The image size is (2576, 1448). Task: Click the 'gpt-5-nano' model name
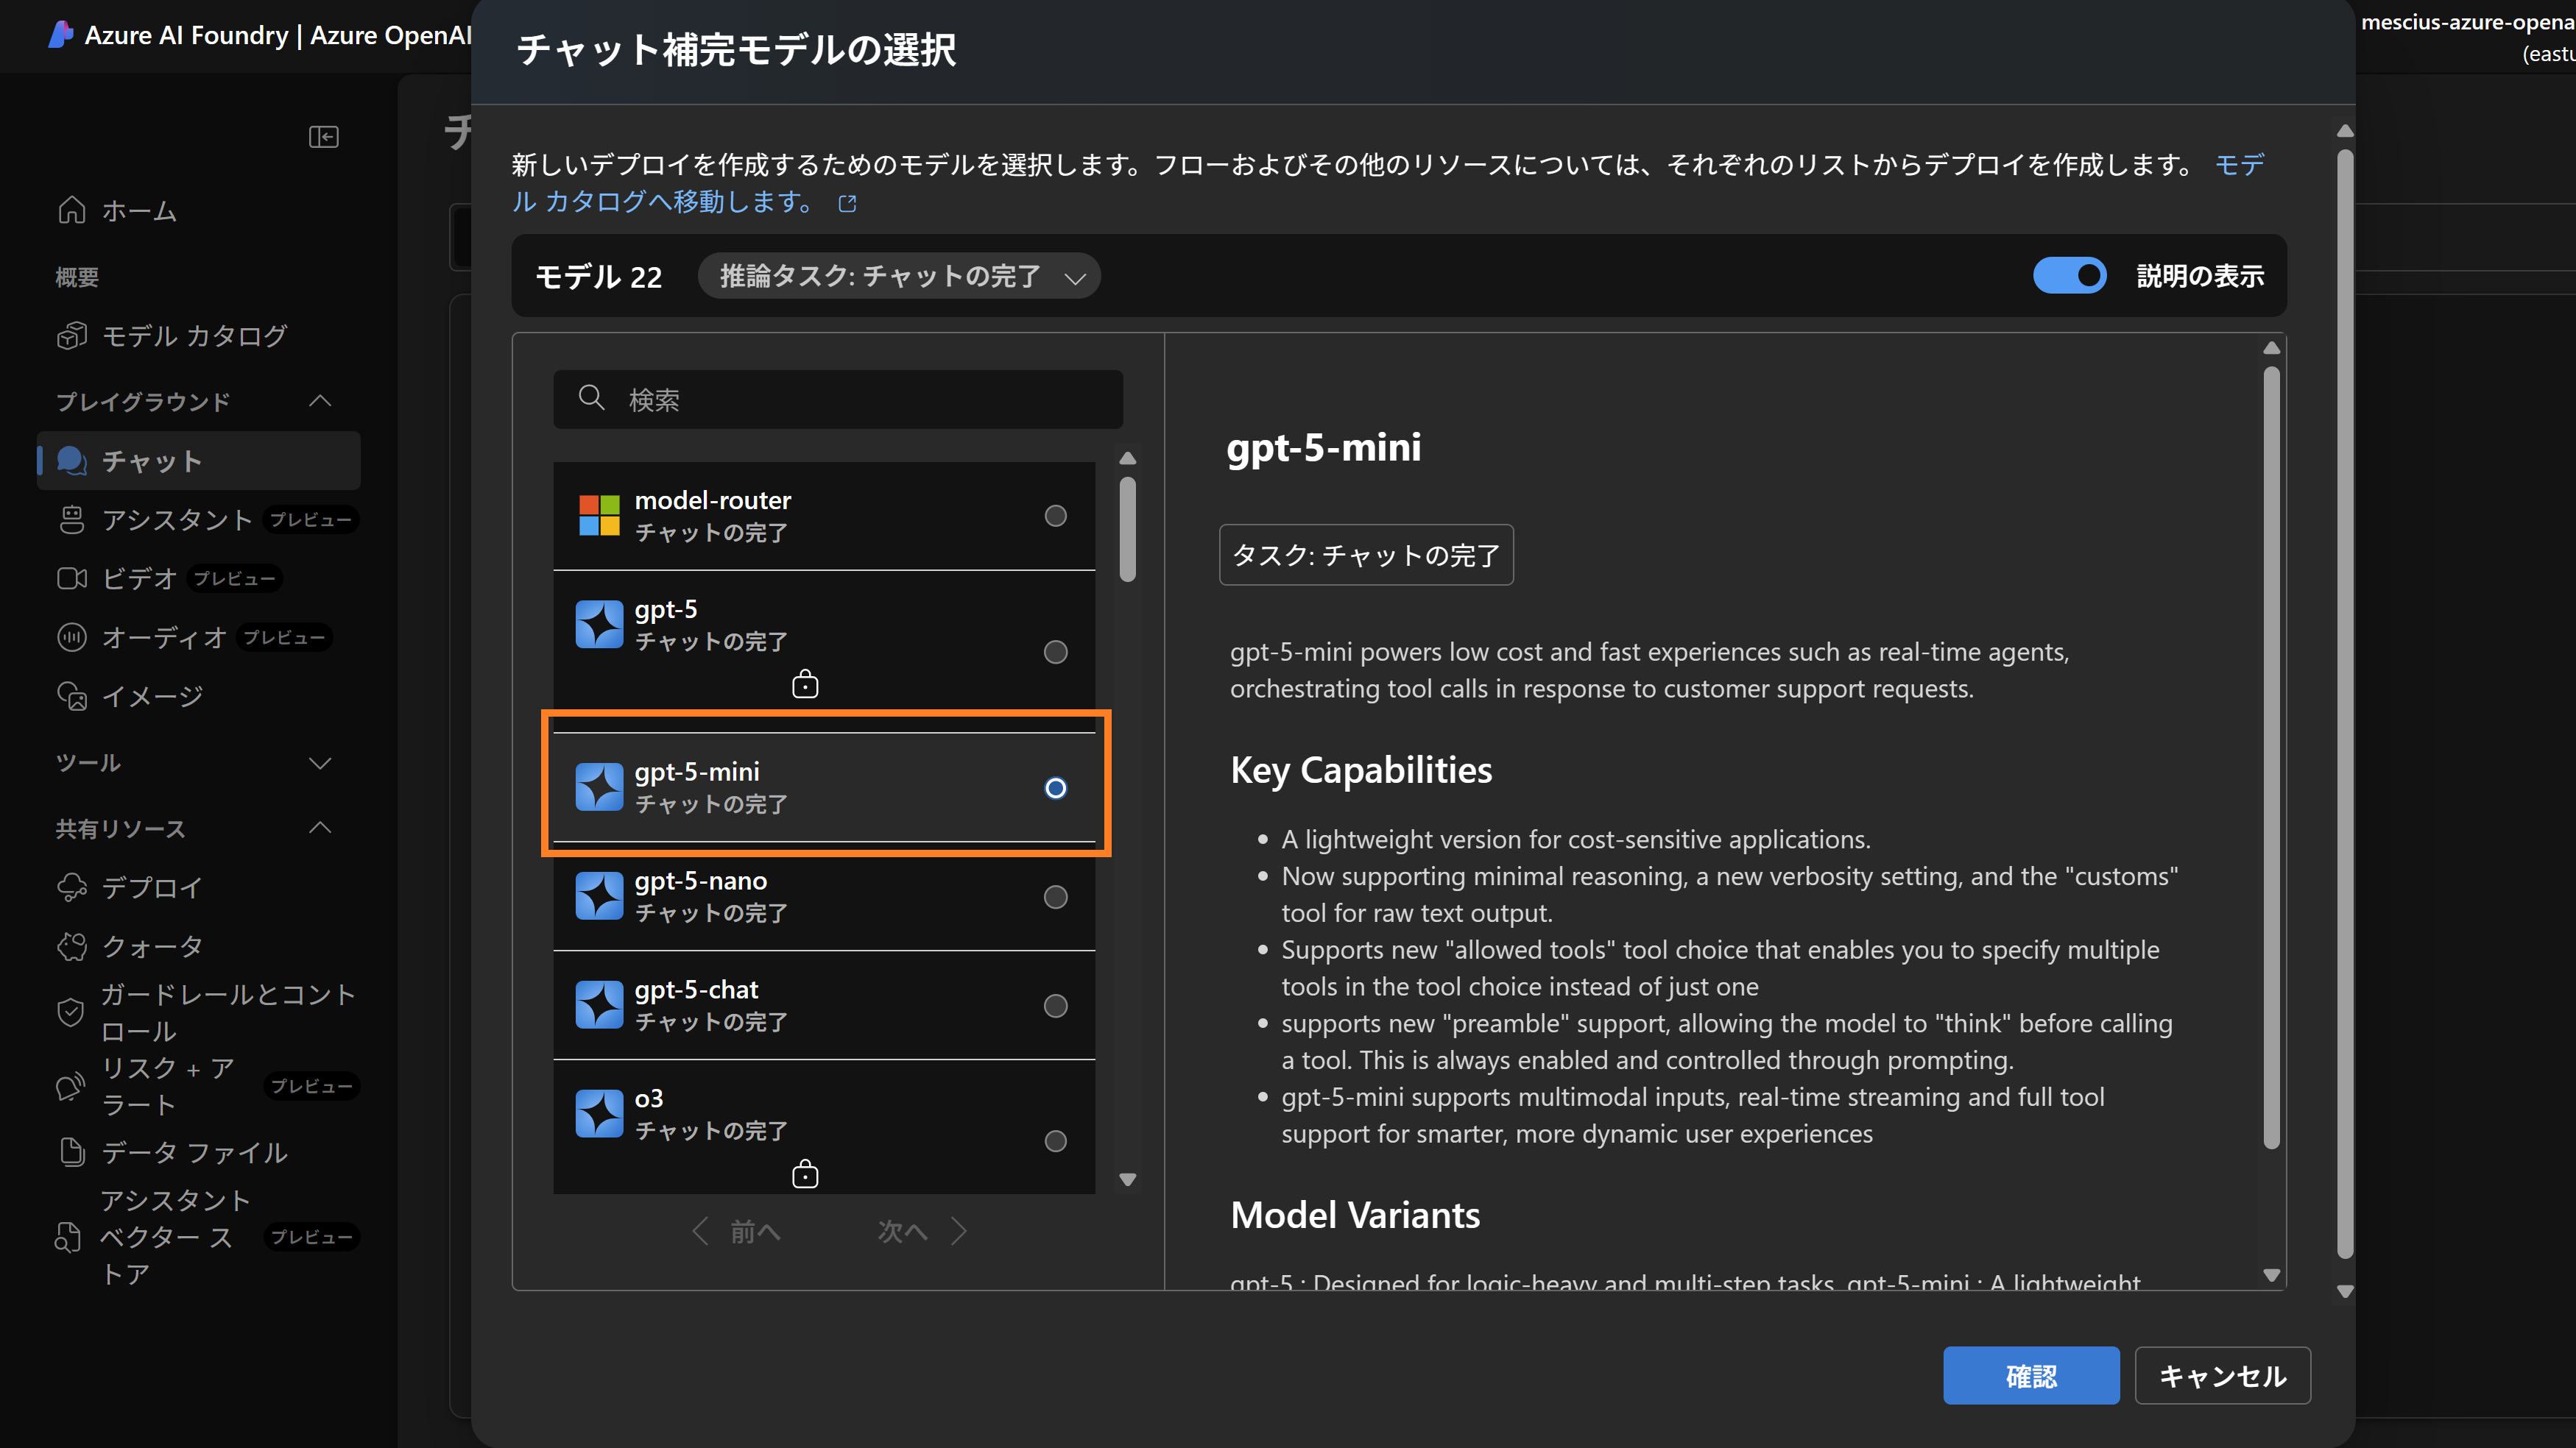point(701,881)
